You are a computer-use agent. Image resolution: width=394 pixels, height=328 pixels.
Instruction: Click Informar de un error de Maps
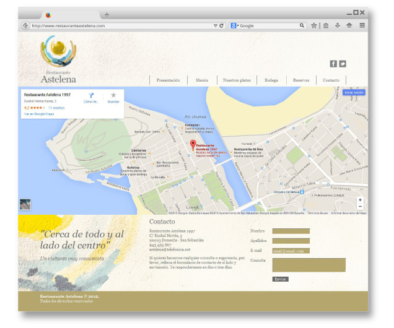point(349,213)
